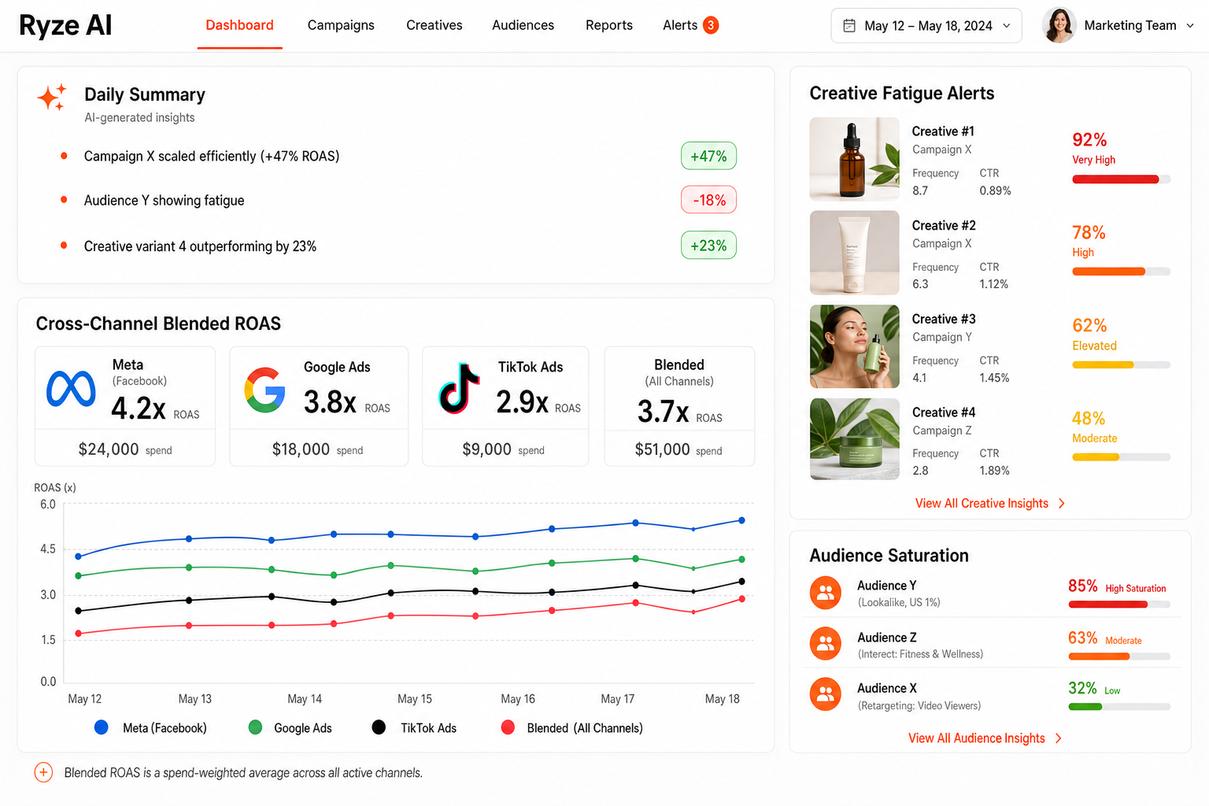Open the Creatives tab
The width and height of the screenshot is (1209, 806).
coord(434,25)
